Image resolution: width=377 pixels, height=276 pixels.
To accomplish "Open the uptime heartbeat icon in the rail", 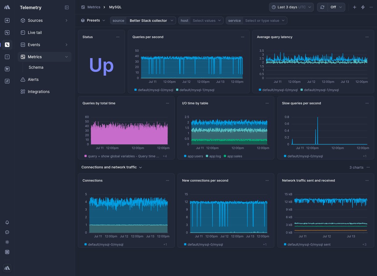I will (x=7, y=32).
